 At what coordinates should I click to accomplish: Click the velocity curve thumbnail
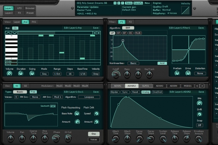click(185, 10)
